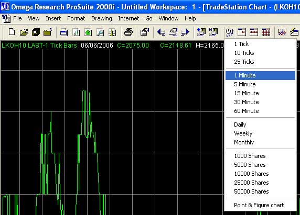Select the highlighted 1 Minute interval
The image size is (300, 215).
click(x=260, y=75)
